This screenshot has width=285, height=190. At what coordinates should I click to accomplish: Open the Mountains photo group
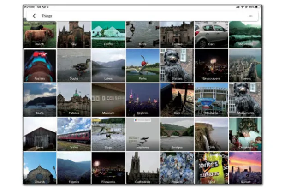[245, 34]
